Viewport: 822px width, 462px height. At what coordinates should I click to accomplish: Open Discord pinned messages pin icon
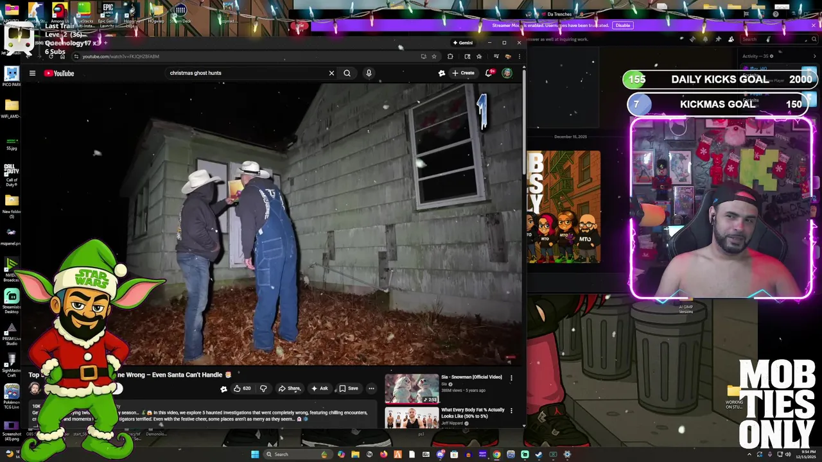[718, 39]
